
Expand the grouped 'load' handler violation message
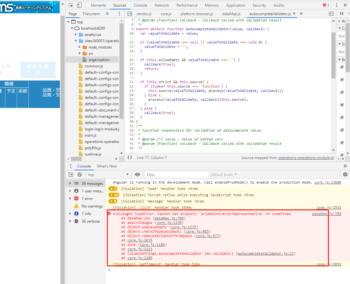point(113,189)
